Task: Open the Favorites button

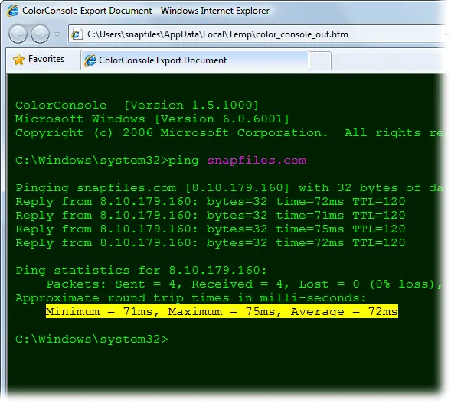Action: pos(38,59)
